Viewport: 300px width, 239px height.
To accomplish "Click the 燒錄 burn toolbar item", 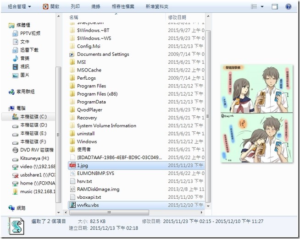I will [96, 7].
